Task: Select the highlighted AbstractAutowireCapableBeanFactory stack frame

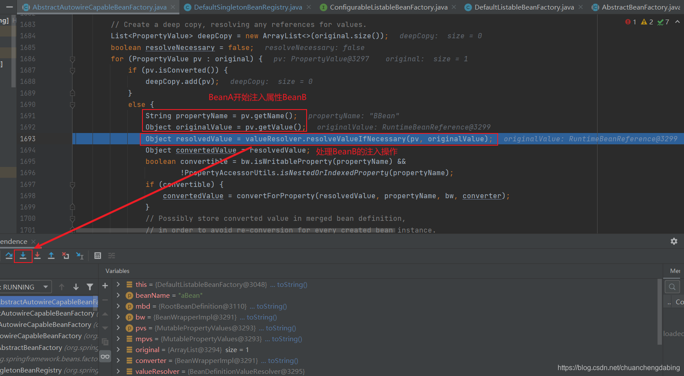Action: (49, 302)
